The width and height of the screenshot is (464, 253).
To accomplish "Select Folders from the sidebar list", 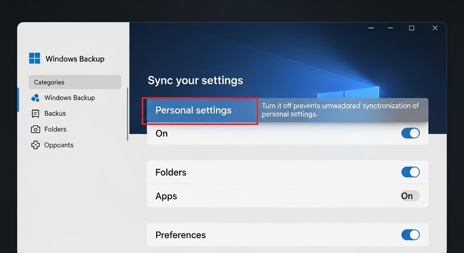I will (55, 129).
